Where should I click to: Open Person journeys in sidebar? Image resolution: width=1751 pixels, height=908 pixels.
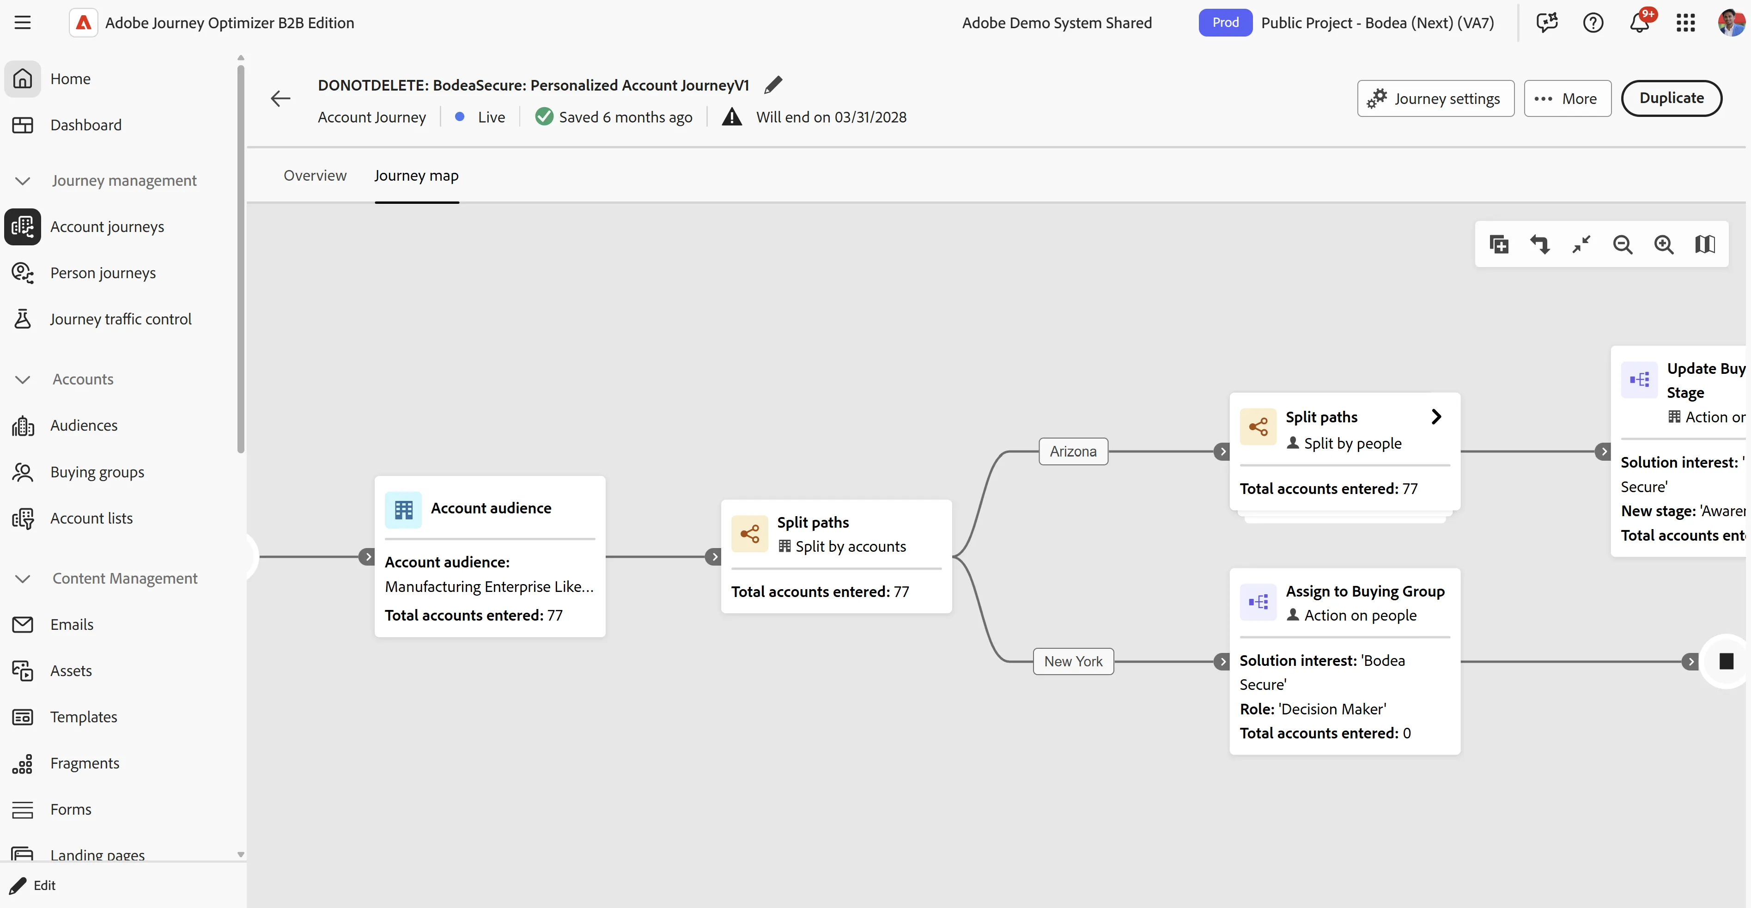pyautogui.click(x=103, y=273)
